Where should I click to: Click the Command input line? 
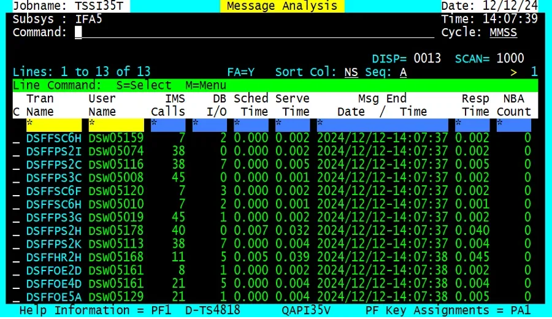[x=245, y=33]
